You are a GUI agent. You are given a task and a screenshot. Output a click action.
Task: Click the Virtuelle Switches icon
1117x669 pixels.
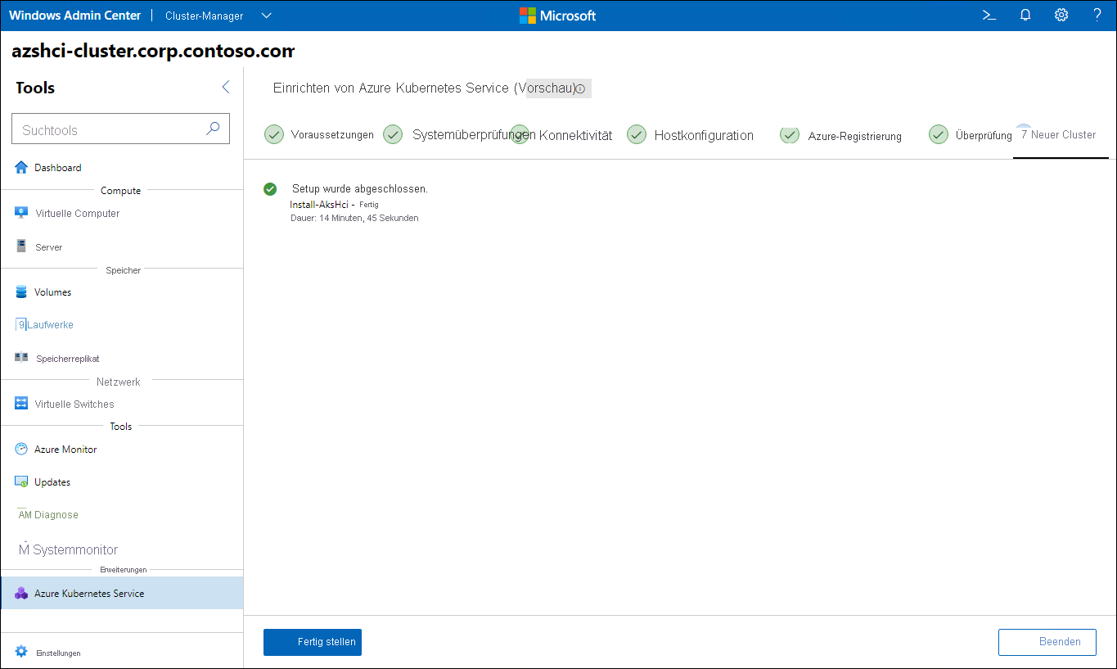click(21, 404)
